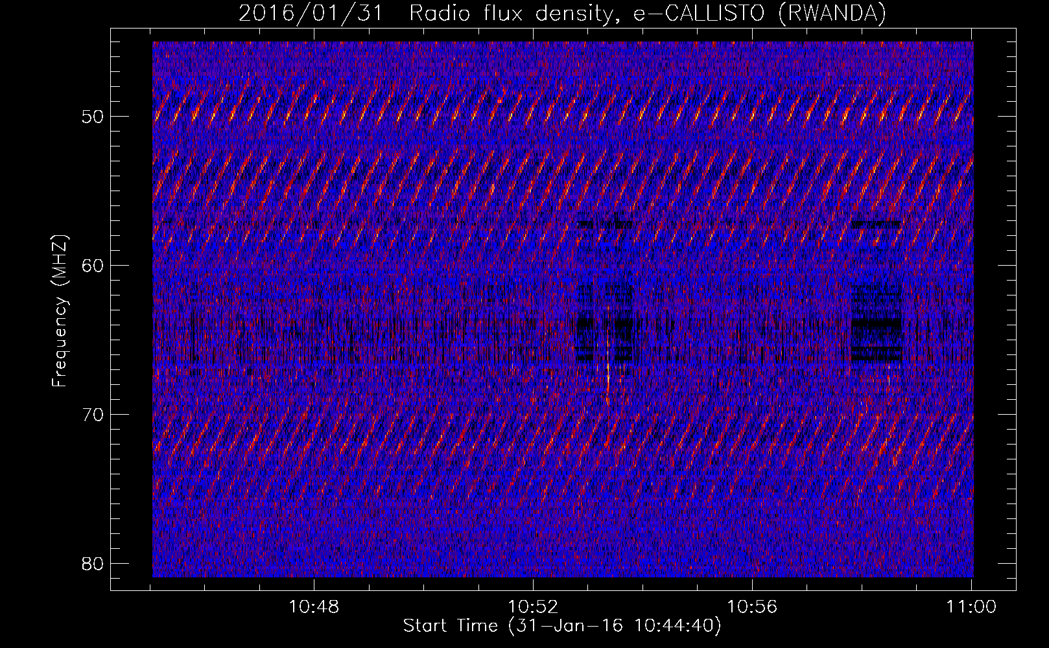Image resolution: width=1049 pixels, height=648 pixels.
Task: Click the Start Time axis label
Action: 562,626
